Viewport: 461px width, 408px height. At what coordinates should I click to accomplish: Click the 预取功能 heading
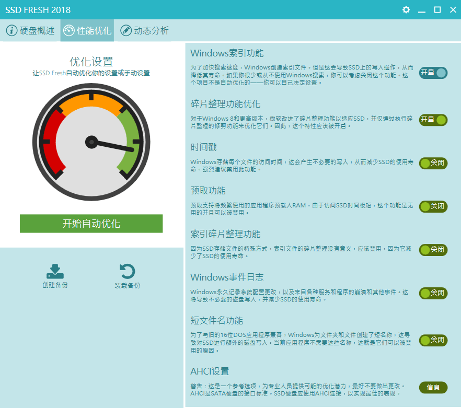(x=208, y=191)
